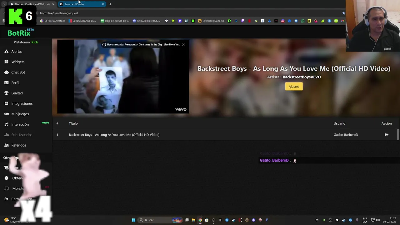Click the Usuario column header

(x=339, y=123)
